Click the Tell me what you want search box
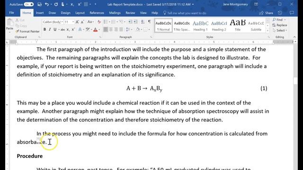 (x=185, y=13)
